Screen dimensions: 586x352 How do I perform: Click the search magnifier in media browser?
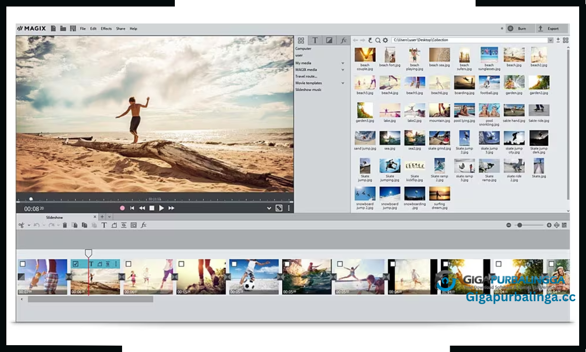[x=377, y=40]
